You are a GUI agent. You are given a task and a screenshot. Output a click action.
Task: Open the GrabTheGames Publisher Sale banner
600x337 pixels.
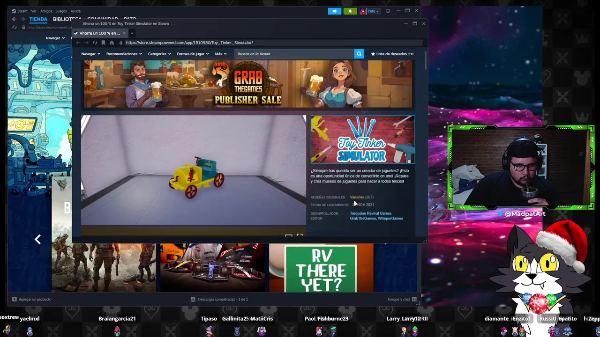(248, 84)
